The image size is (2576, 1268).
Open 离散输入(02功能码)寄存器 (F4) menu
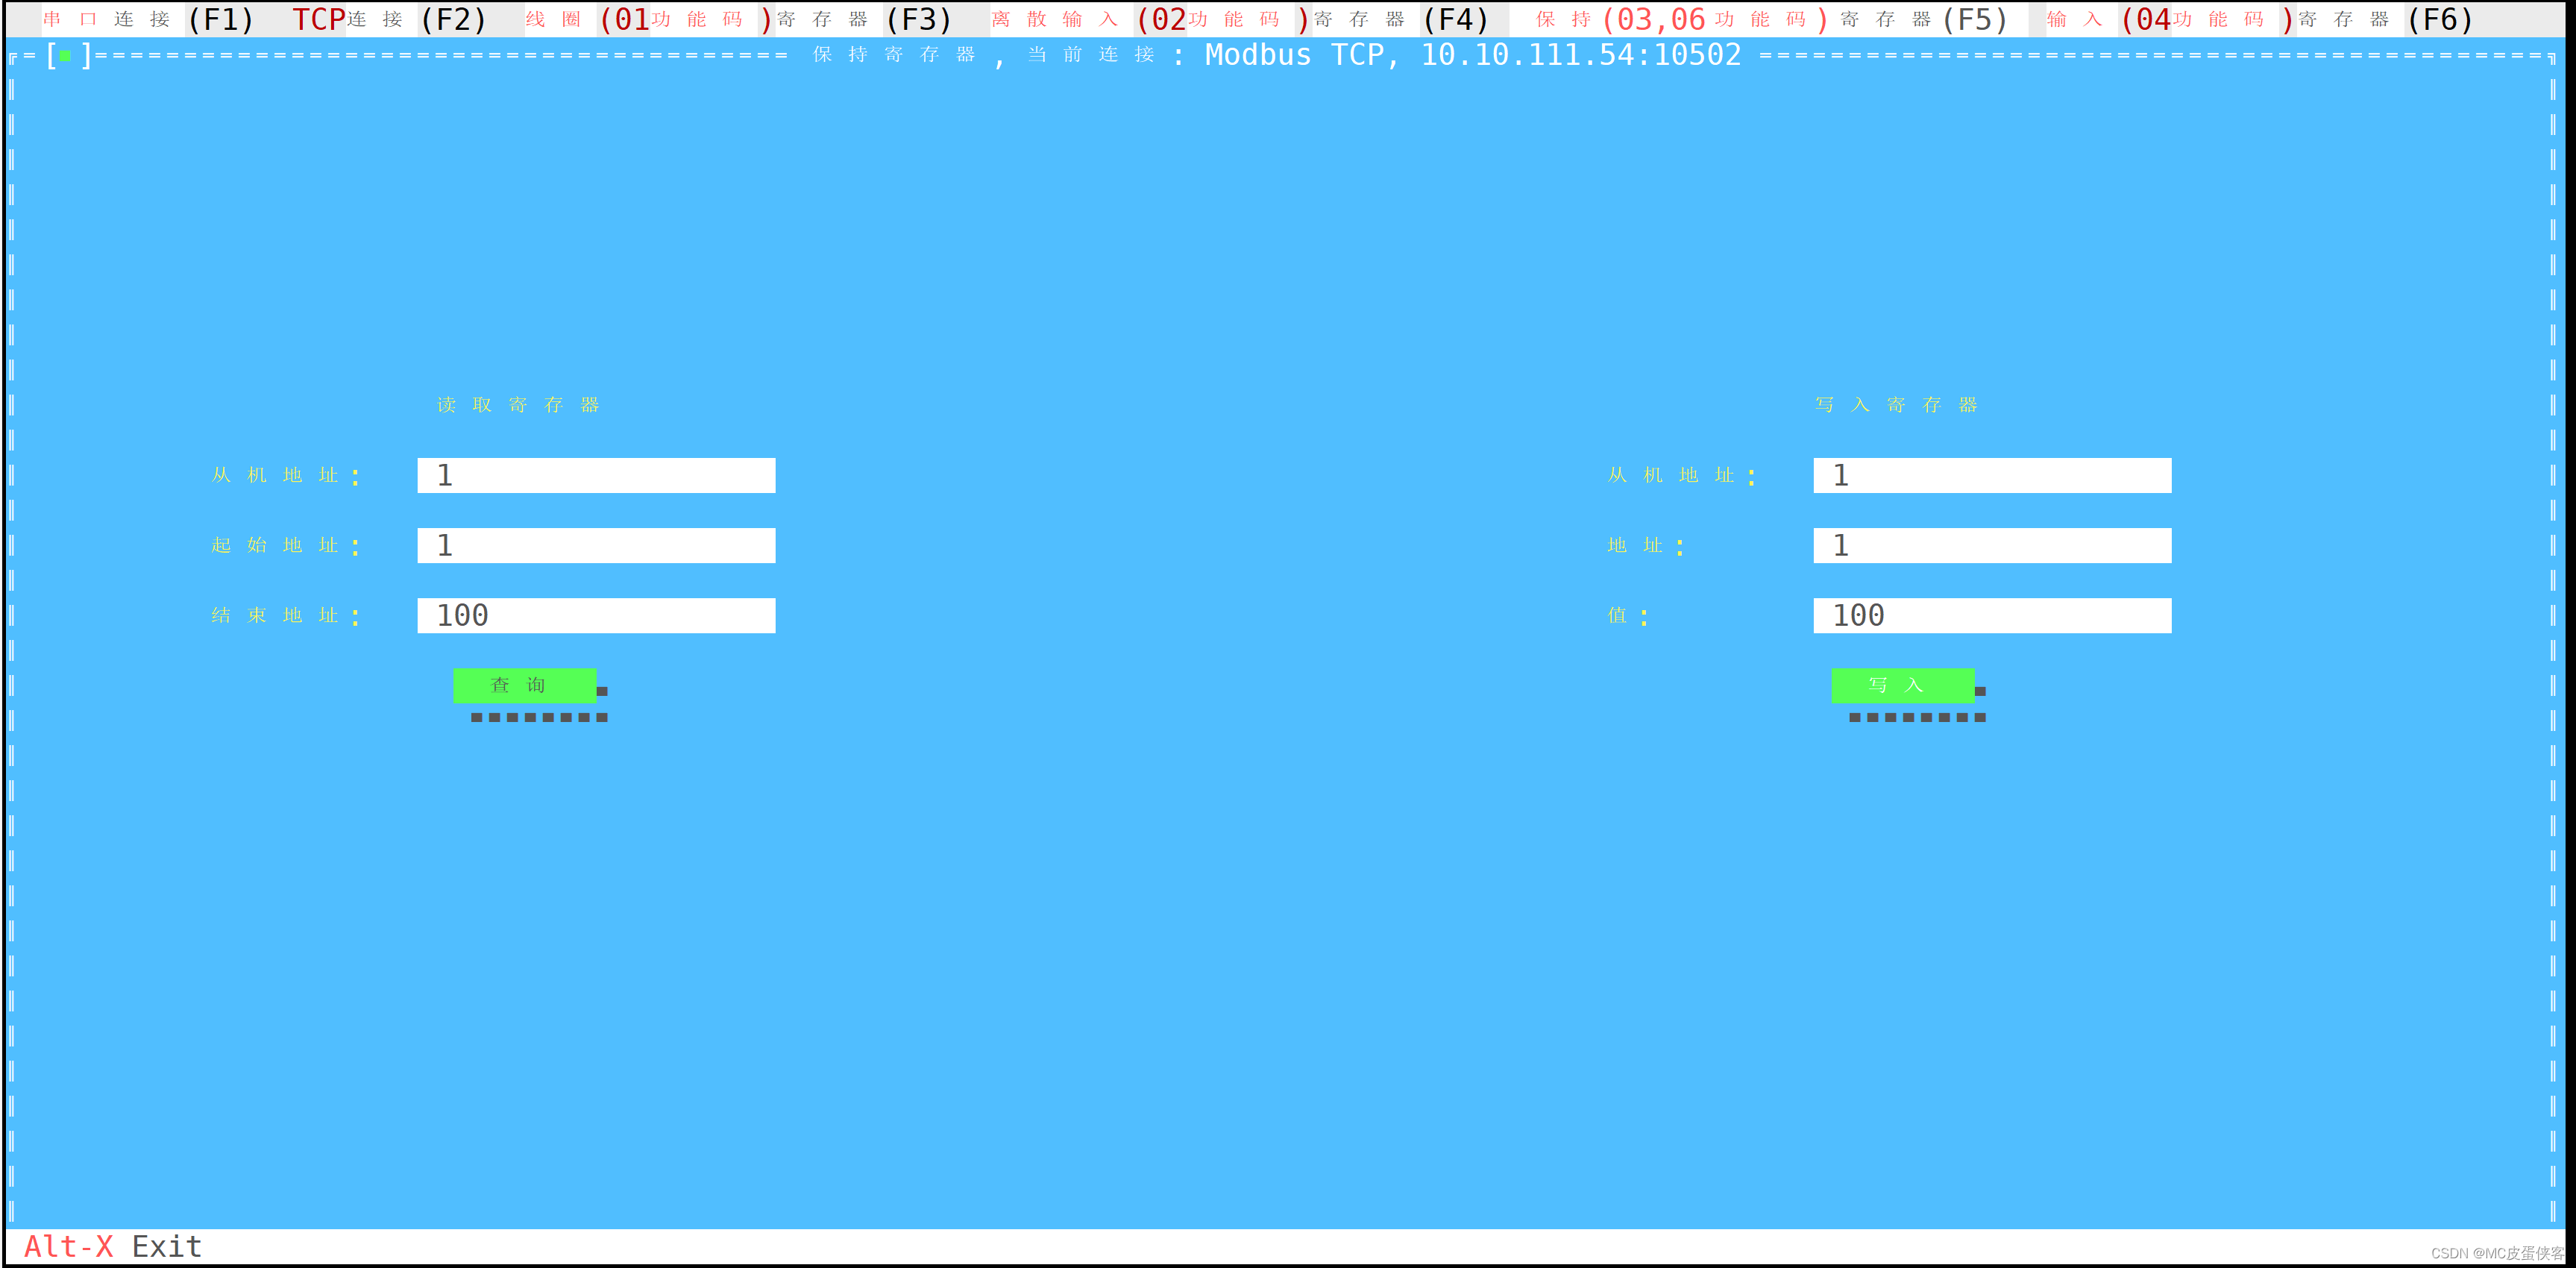(x=1240, y=19)
